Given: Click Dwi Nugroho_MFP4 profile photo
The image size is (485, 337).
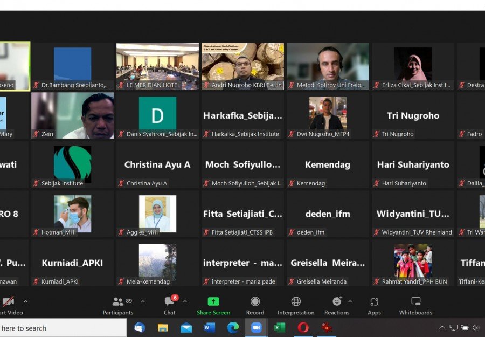Looking at the screenshot, I should click(x=328, y=113).
